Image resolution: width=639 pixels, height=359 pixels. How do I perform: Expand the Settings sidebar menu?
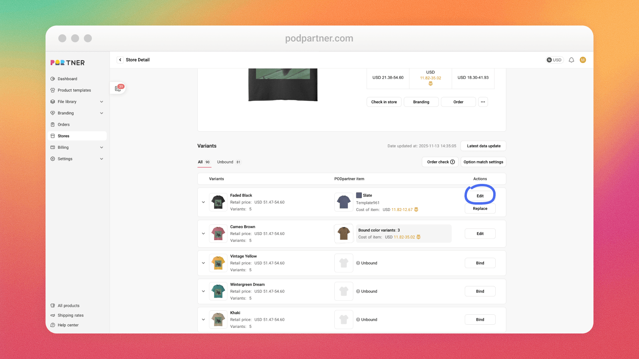click(101, 159)
